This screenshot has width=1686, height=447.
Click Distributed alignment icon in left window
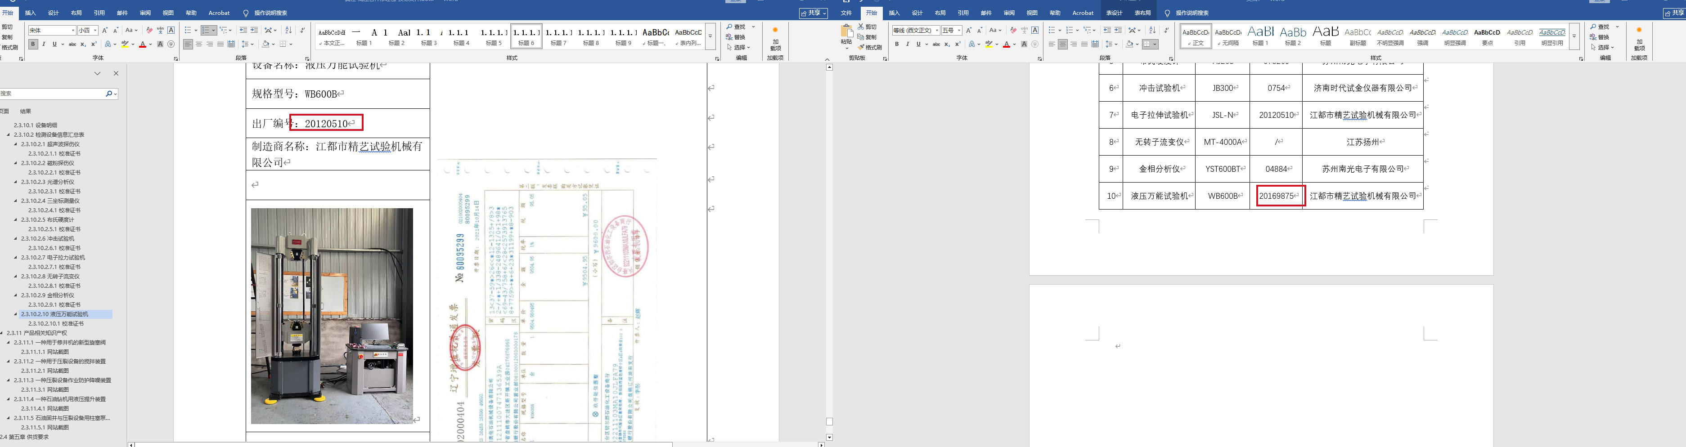(x=231, y=45)
